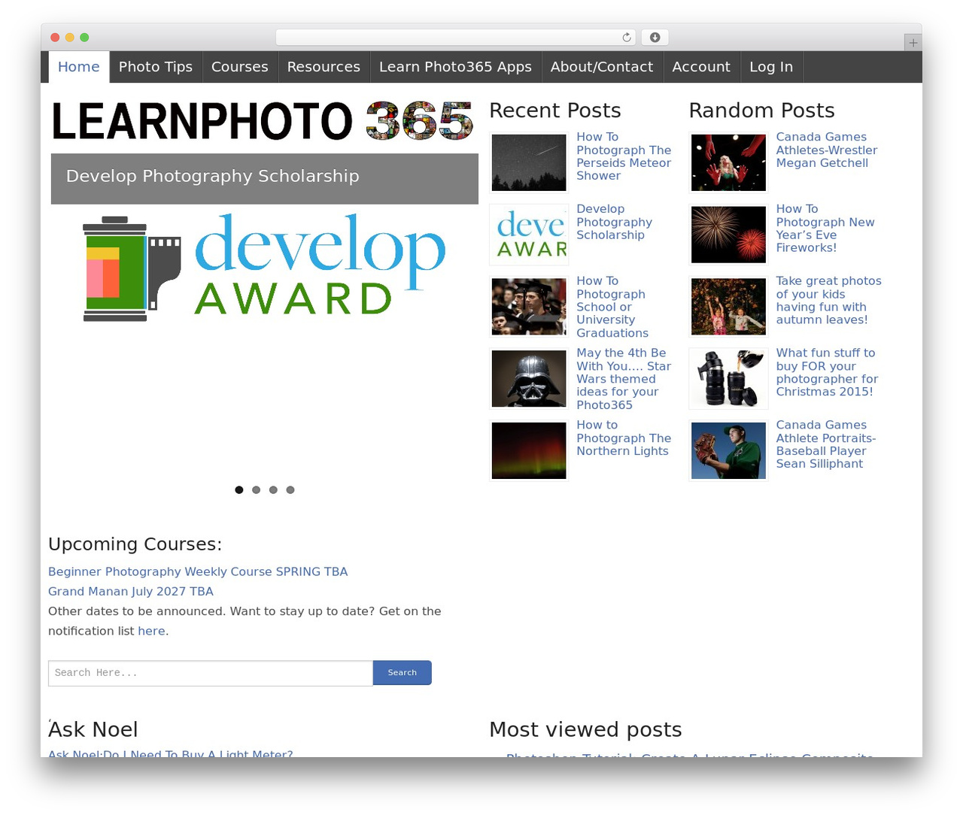The image size is (963, 815).
Task: Open the Courses menu
Action: 240,67
